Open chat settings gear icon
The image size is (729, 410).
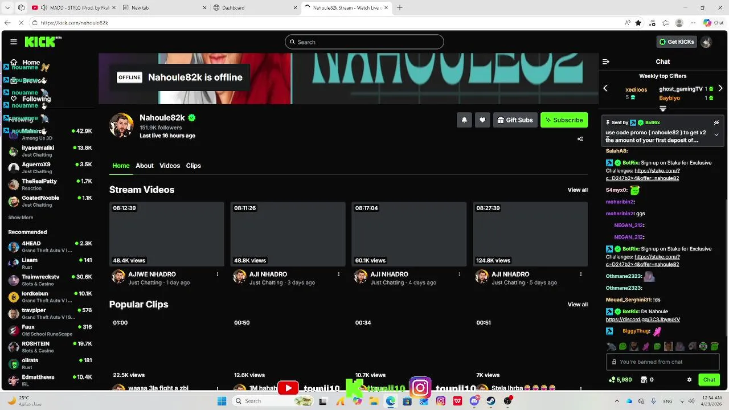tap(689, 380)
